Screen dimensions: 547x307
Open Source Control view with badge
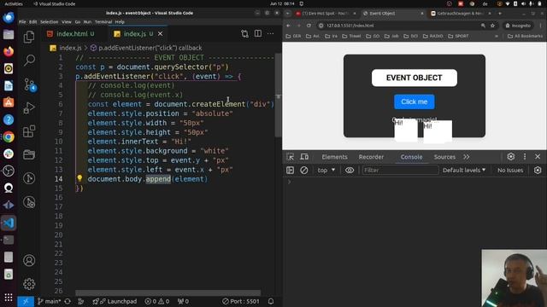click(x=30, y=84)
